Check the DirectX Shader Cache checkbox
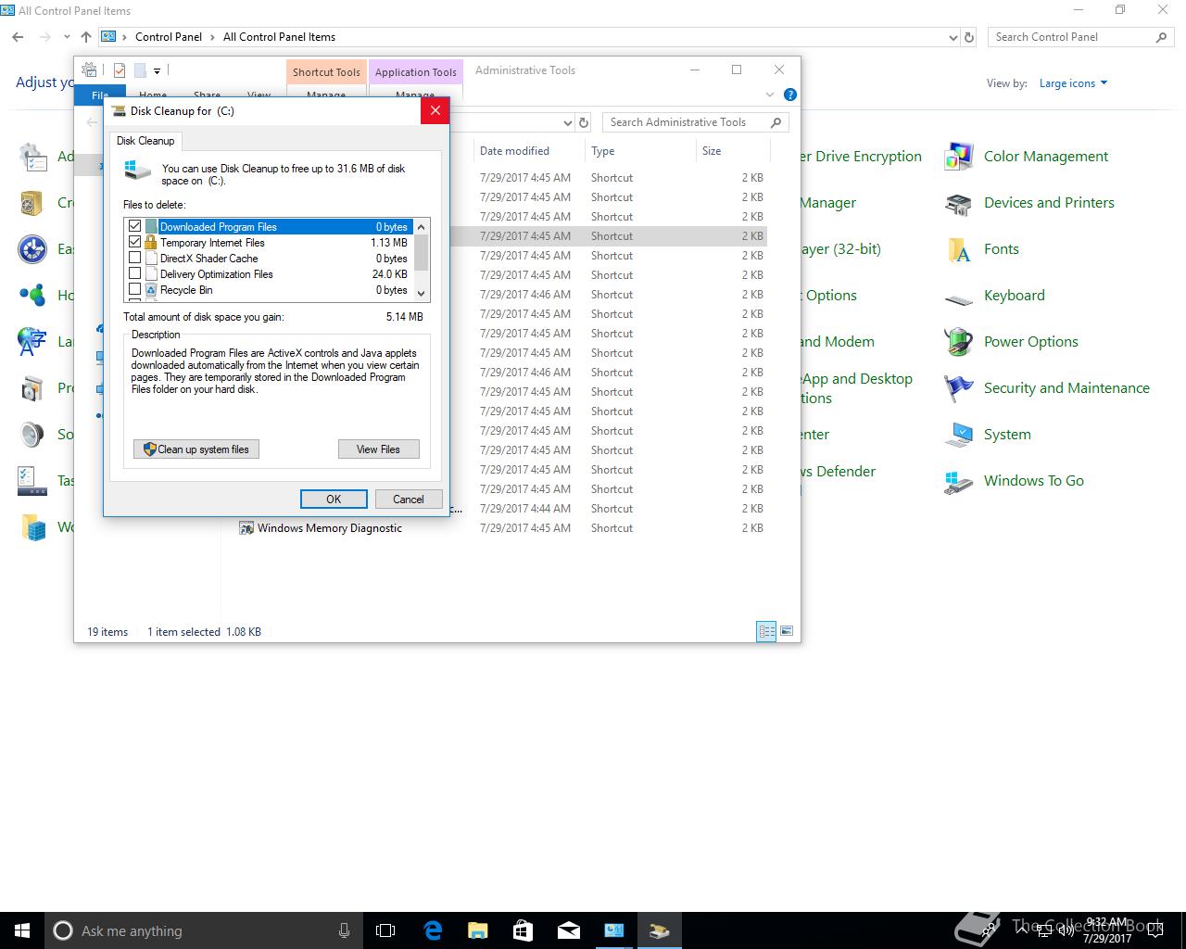The width and height of the screenshot is (1186, 949). click(135, 258)
